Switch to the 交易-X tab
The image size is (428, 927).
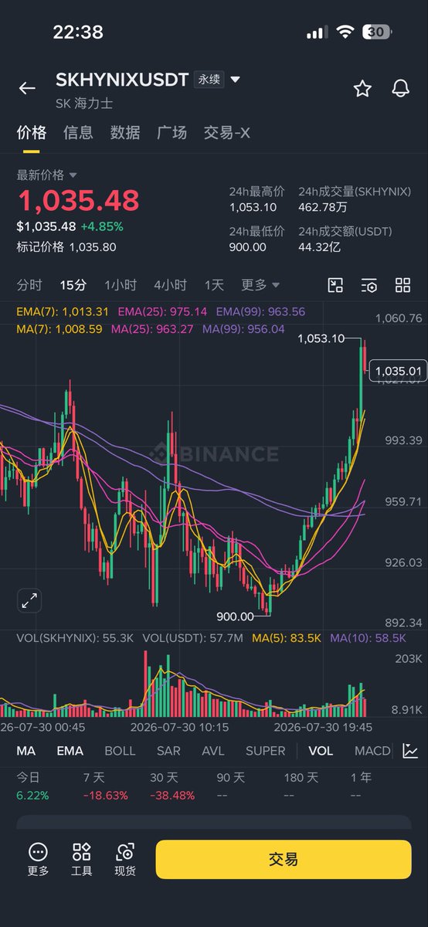pos(226,133)
